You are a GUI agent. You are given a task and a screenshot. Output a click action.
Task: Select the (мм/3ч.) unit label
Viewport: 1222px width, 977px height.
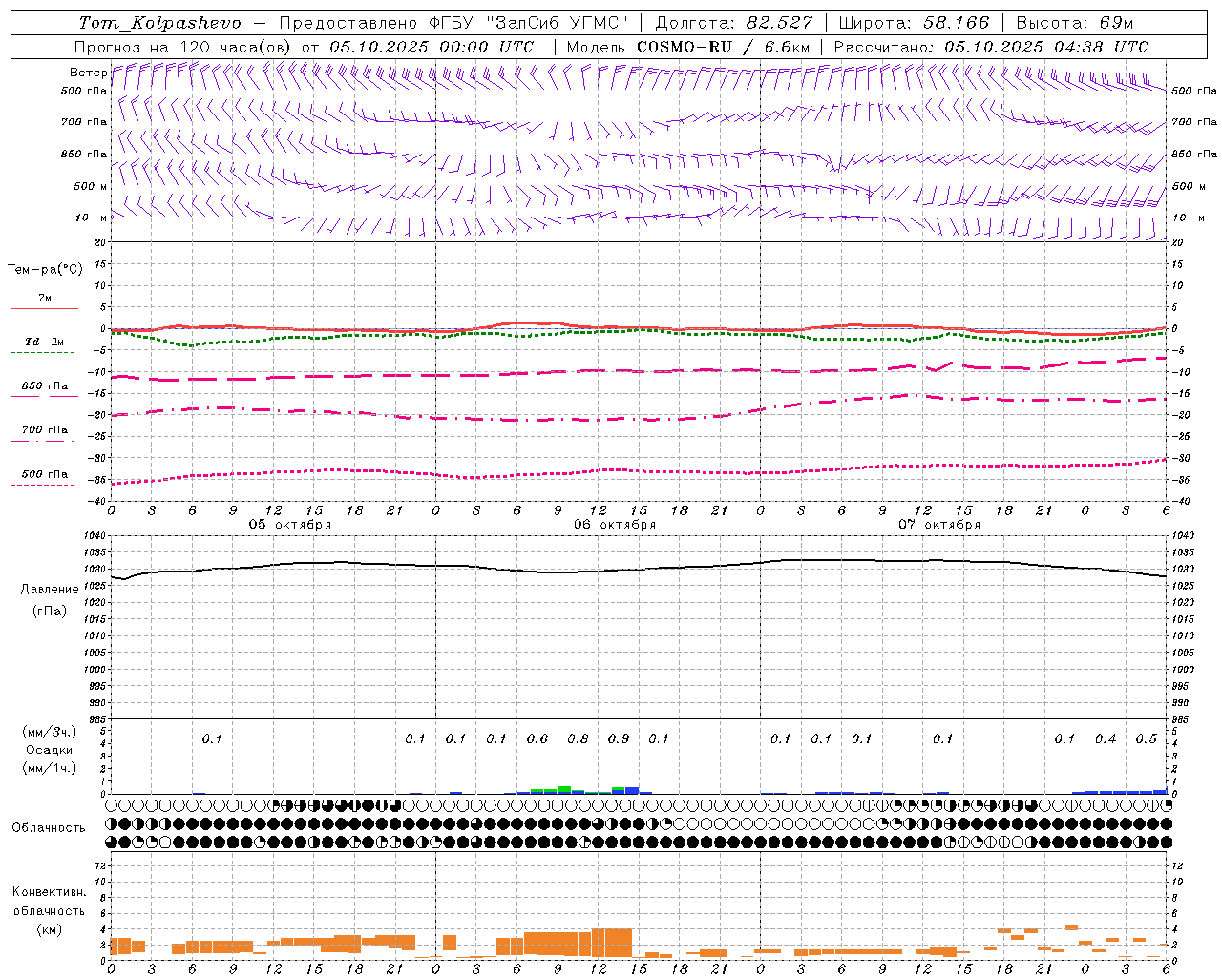[x=50, y=733]
